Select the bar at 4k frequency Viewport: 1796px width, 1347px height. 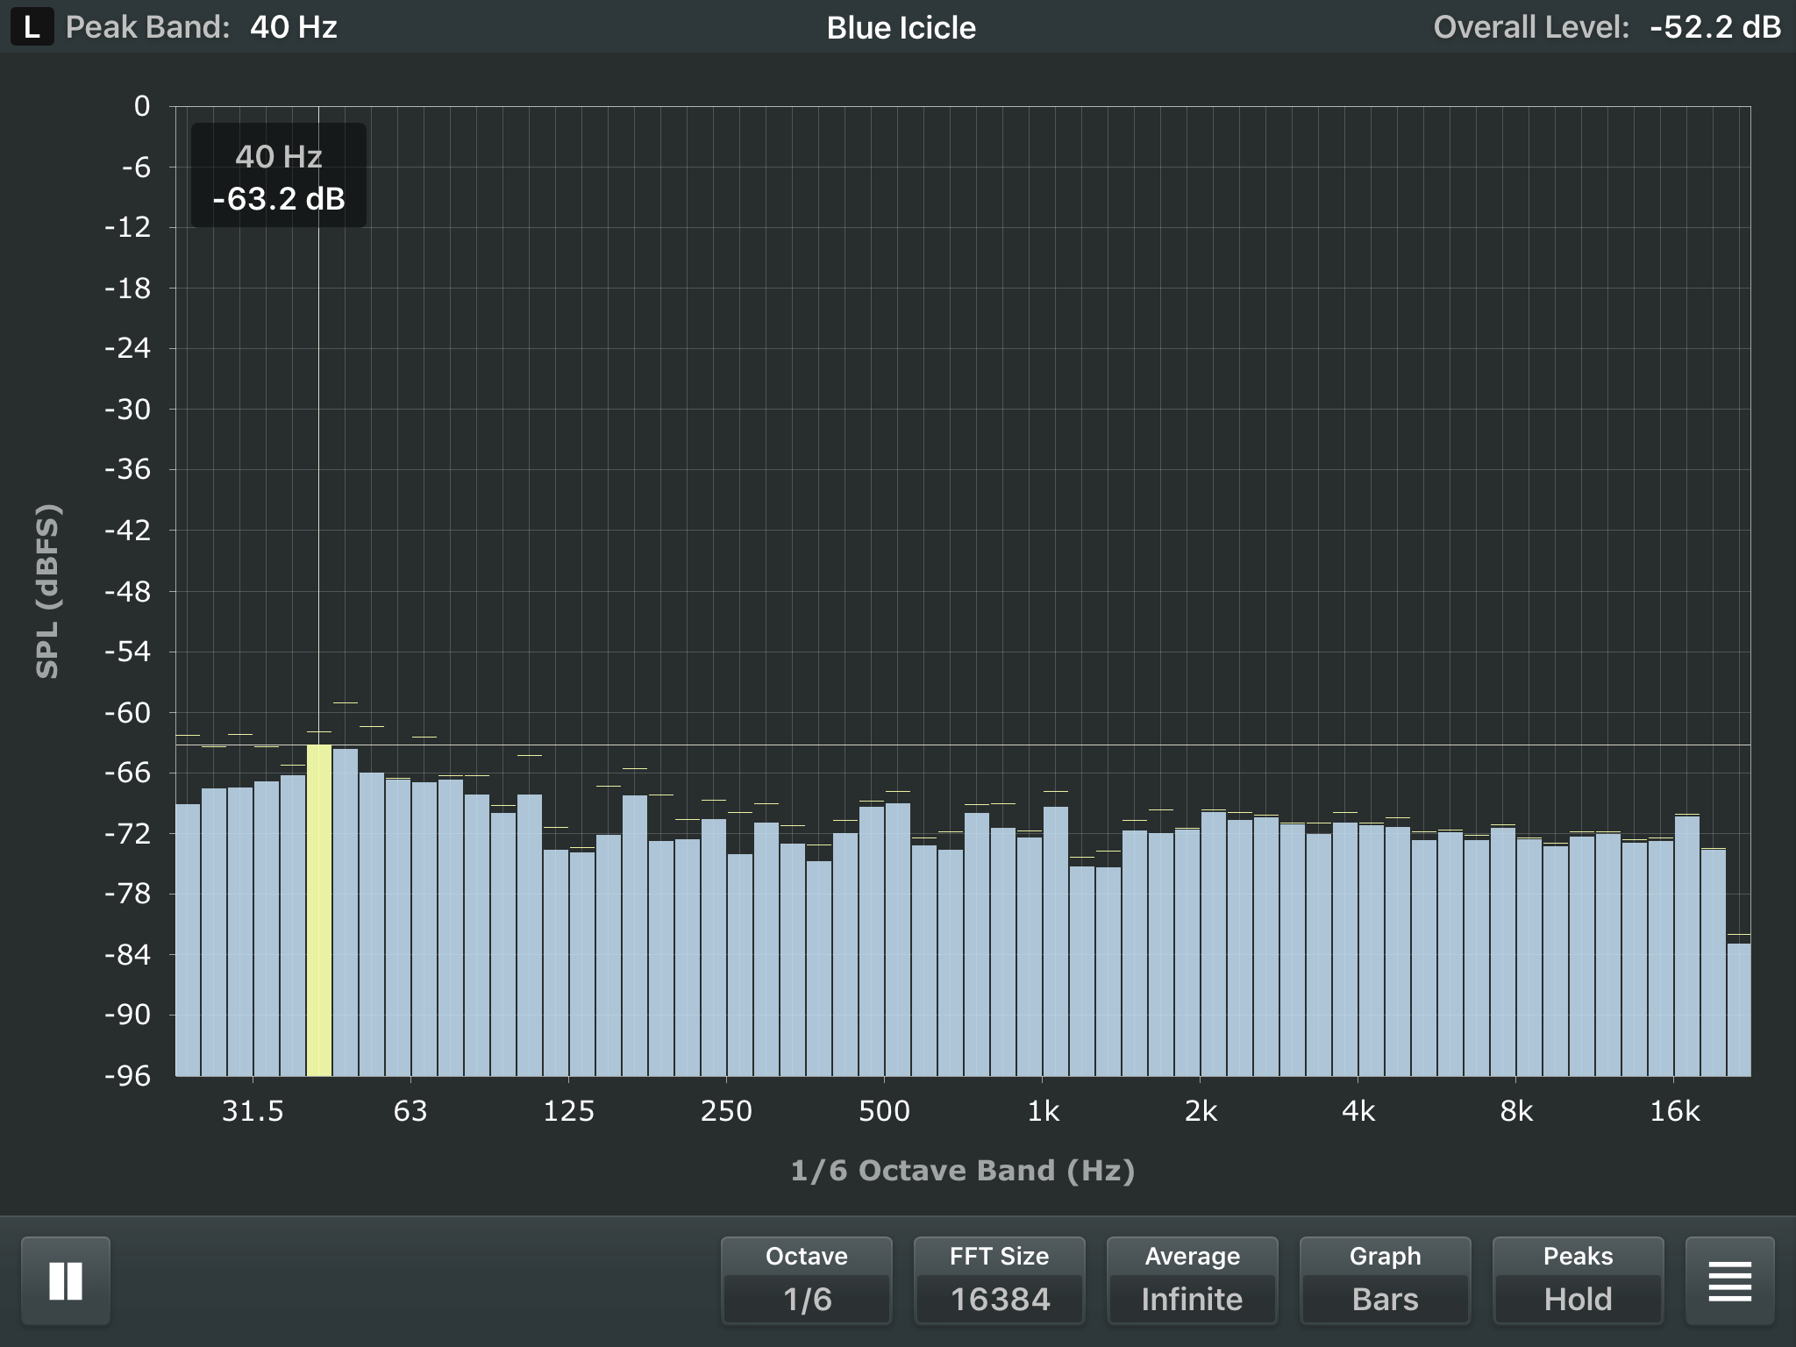[1372, 950]
